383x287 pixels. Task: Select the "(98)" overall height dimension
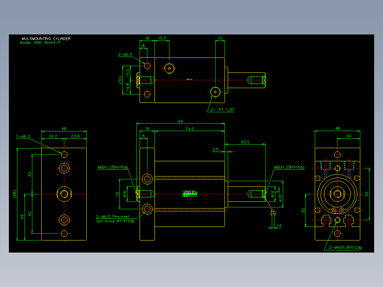pyautogui.click(x=15, y=194)
